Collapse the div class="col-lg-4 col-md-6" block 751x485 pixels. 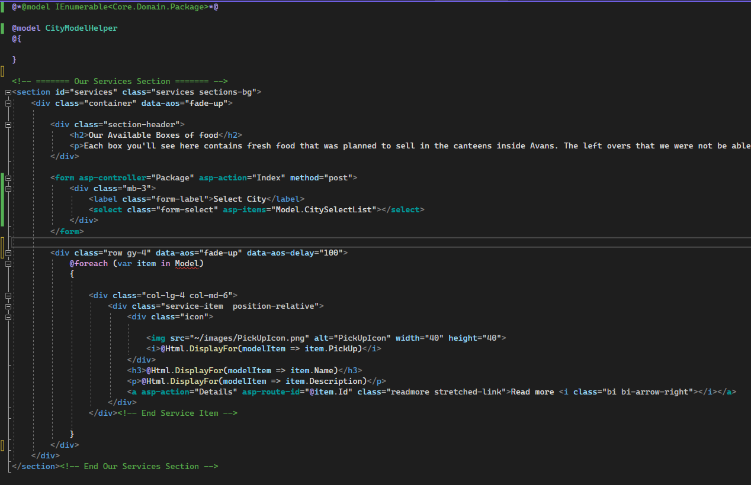(x=8, y=296)
